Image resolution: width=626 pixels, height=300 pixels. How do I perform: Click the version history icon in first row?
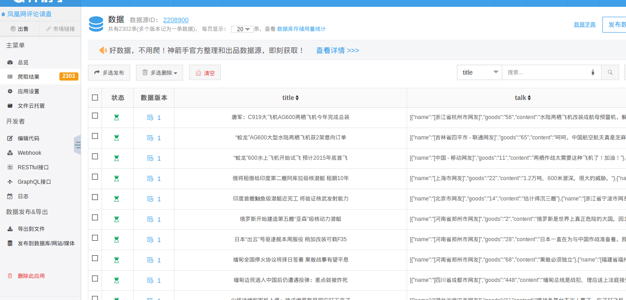pyautogui.click(x=150, y=118)
